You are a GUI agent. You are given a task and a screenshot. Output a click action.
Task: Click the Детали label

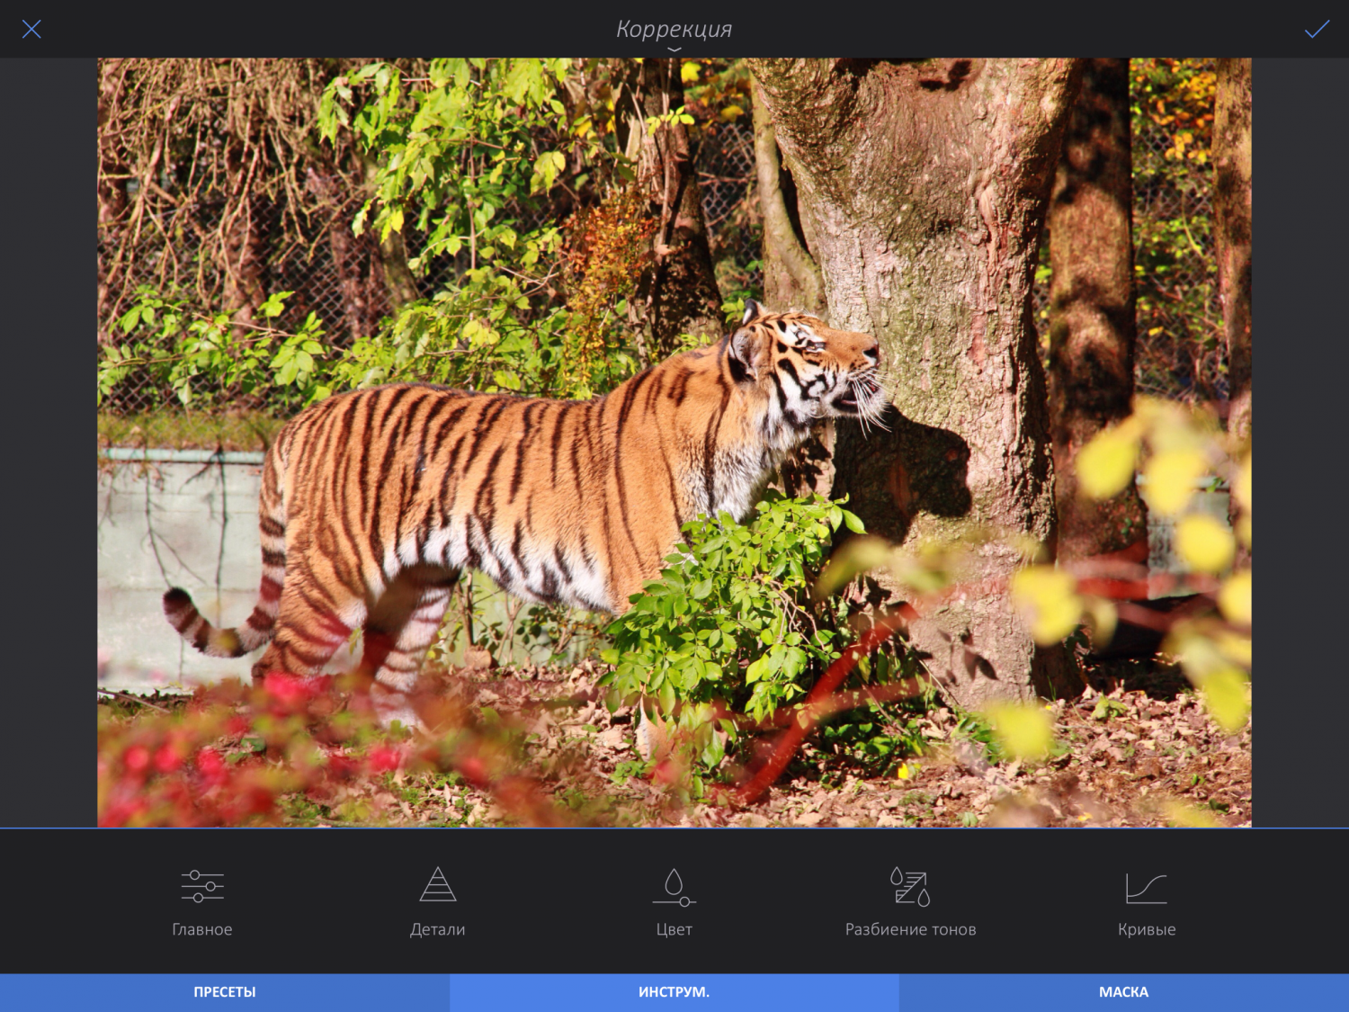(438, 929)
